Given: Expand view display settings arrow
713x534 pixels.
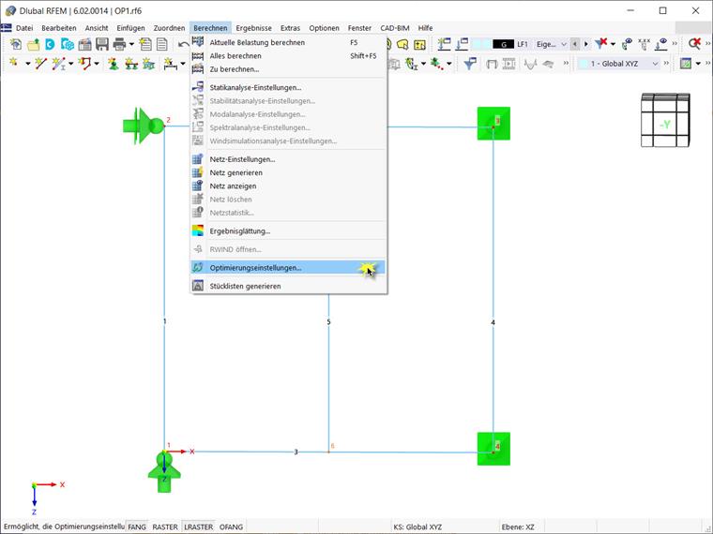Looking at the screenshot, I should (698, 64).
